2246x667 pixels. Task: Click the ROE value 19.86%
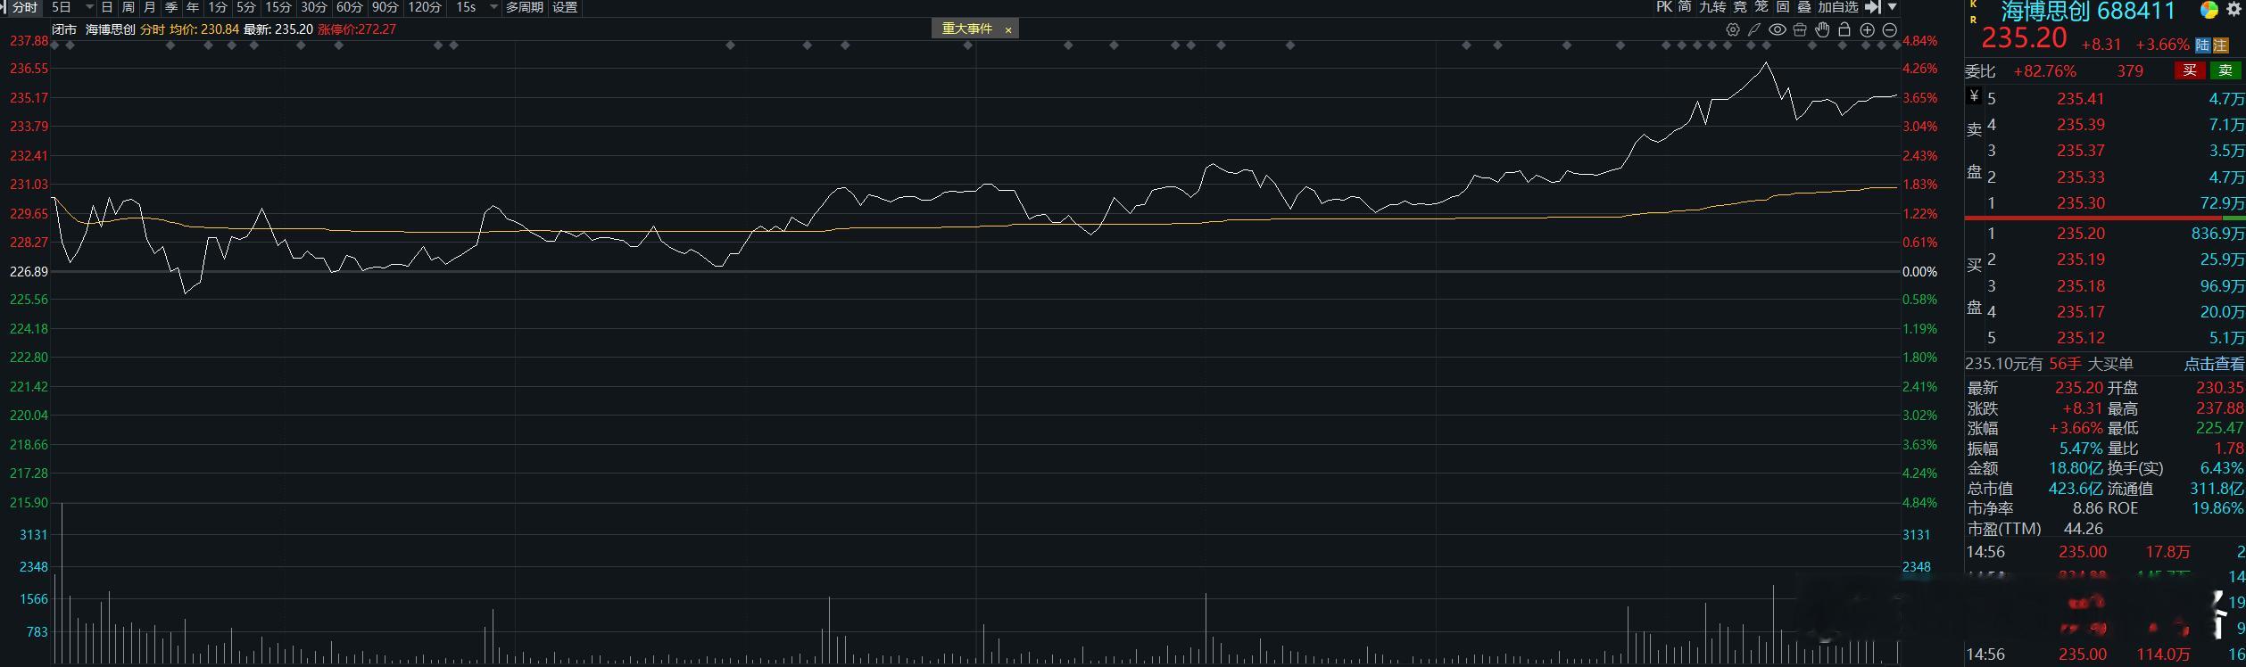(2217, 508)
